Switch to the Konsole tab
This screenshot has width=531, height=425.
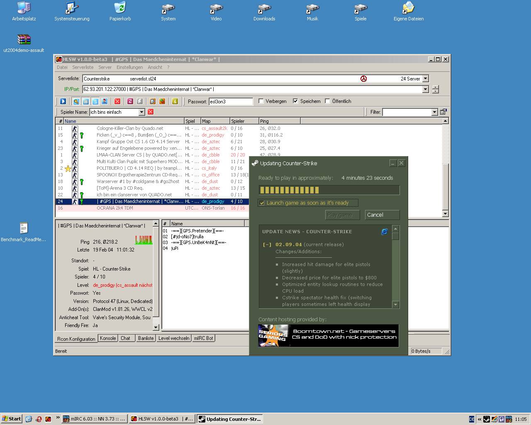point(108,338)
